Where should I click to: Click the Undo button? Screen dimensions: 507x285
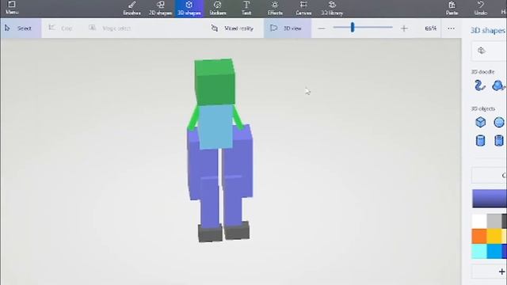(x=481, y=9)
